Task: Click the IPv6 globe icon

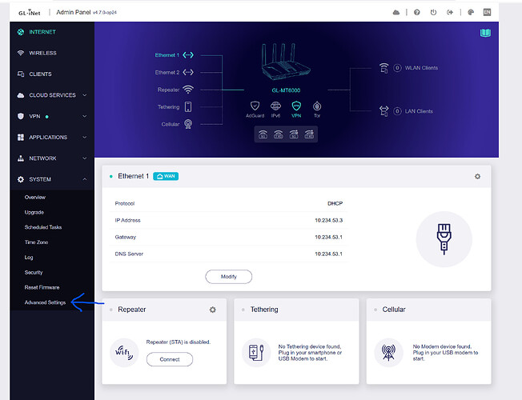Action: tap(275, 106)
